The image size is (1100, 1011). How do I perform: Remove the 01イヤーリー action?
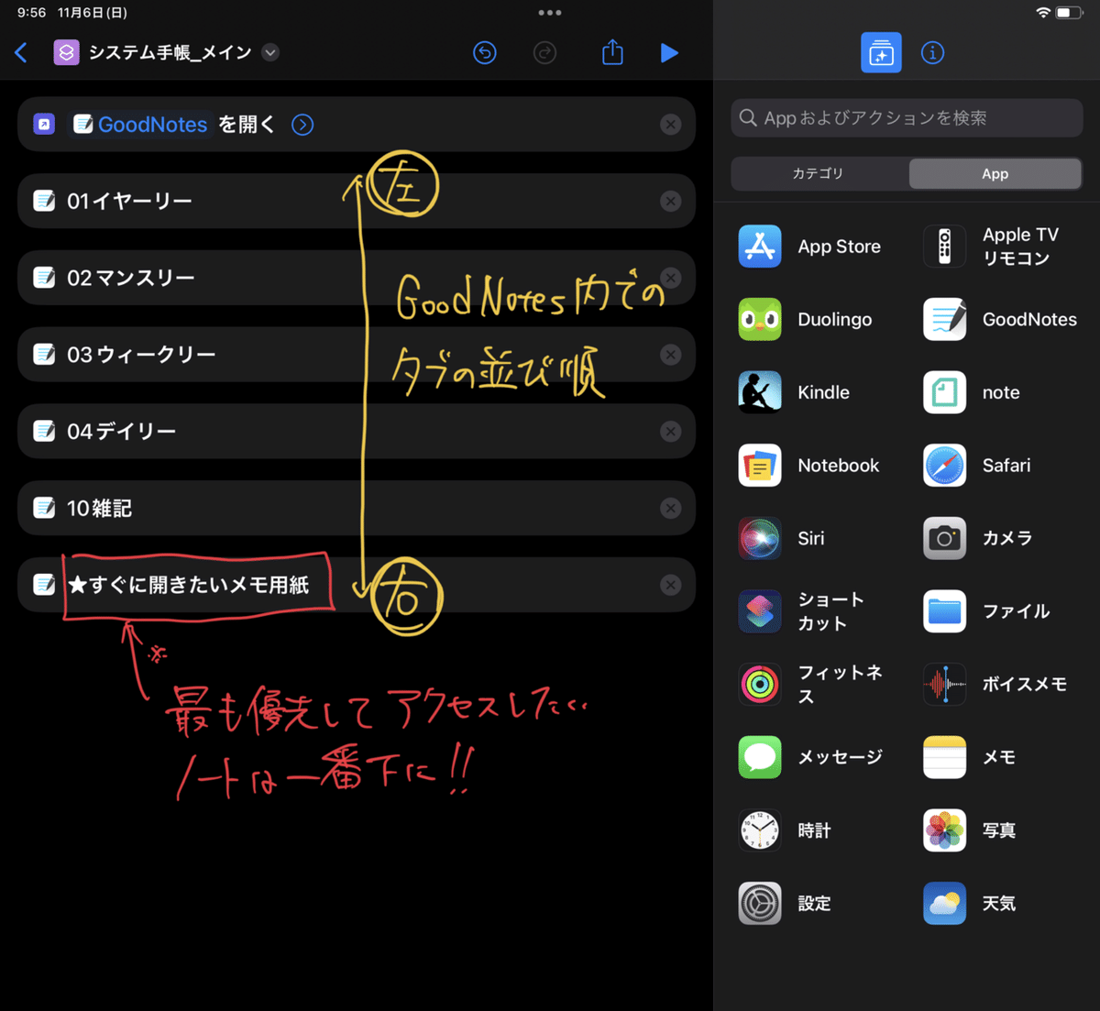pyautogui.click(x=671, y=201)
